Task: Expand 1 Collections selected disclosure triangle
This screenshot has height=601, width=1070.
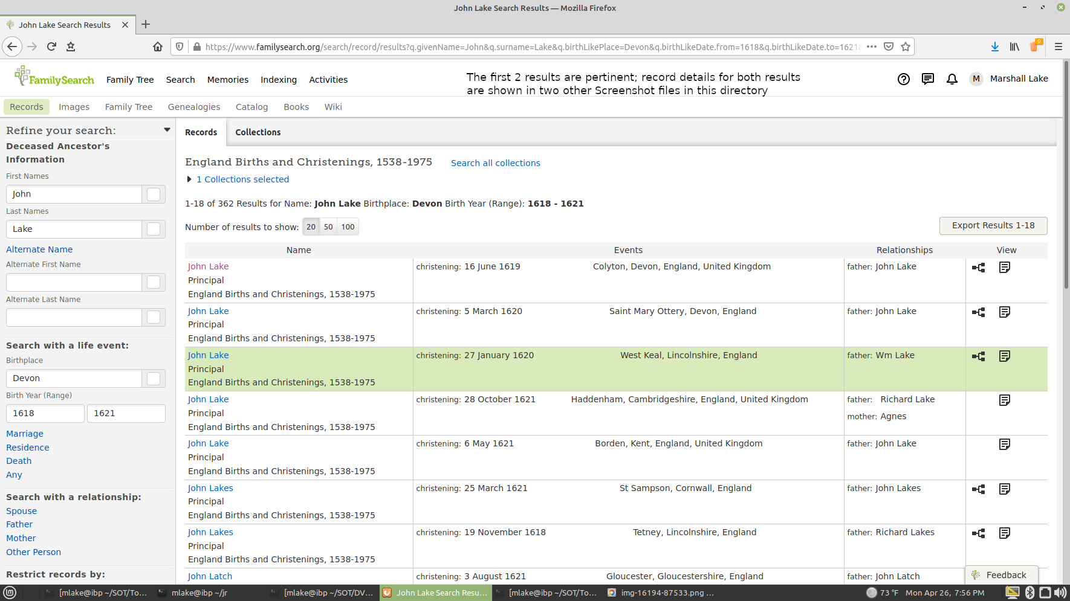Action: click(x=189, y=179)
